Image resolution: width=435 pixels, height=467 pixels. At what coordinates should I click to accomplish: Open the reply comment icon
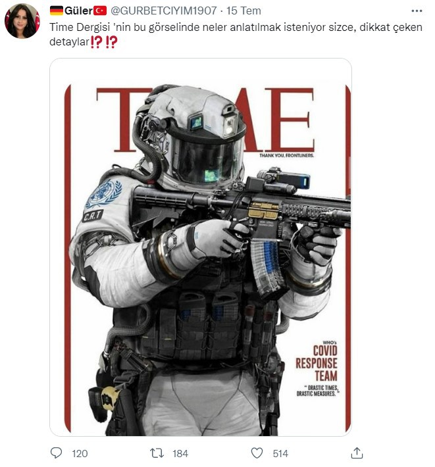[x=56, y=453]
